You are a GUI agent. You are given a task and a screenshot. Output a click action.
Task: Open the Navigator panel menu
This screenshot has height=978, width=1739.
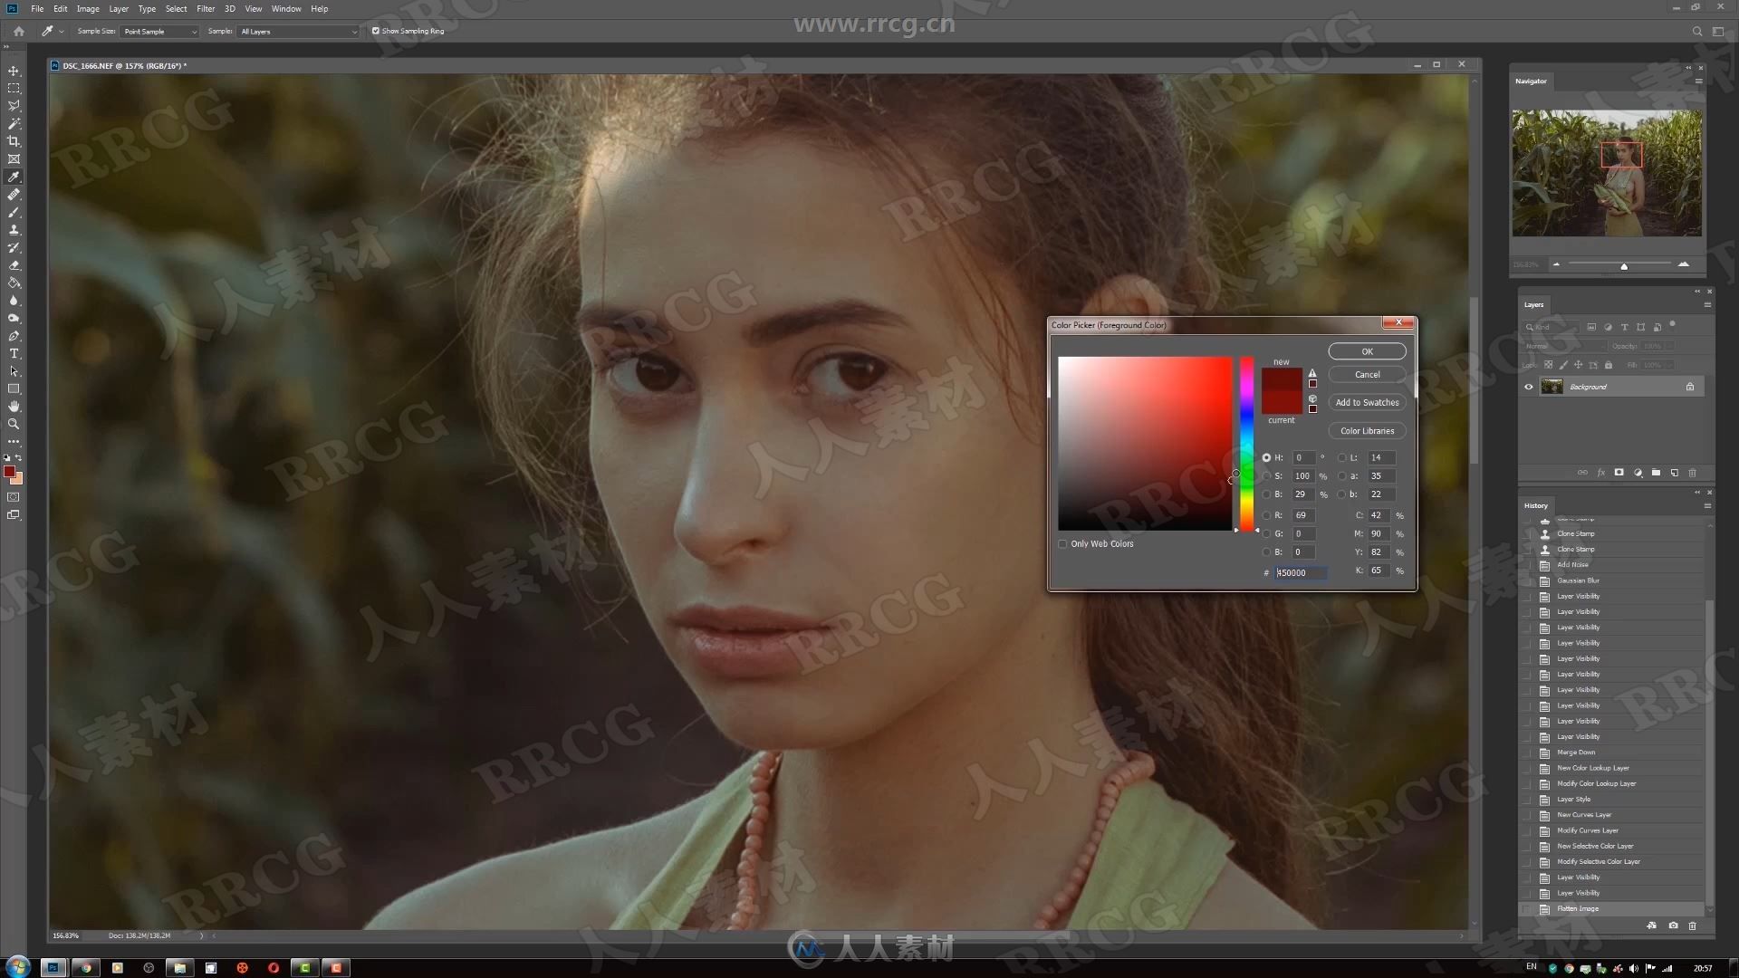[x=1698, y=81]
